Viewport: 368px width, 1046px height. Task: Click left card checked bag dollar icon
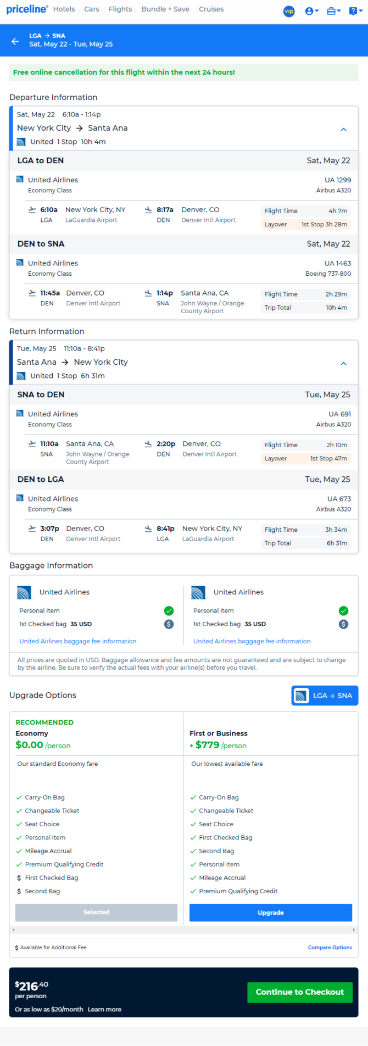click(x=169, y=624)
